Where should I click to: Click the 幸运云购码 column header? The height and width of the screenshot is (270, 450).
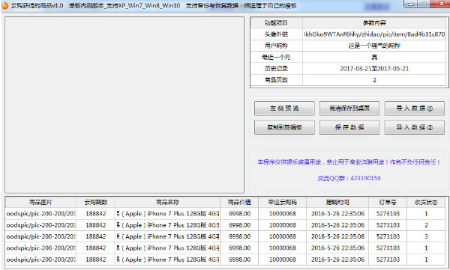pos(283,203)
